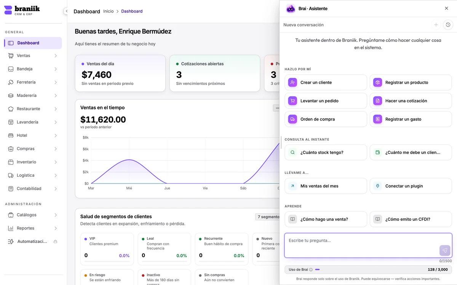Click the Contabilidad calculator icon
The height and width of the screenshot is (285, 457).
click(11, 188)
